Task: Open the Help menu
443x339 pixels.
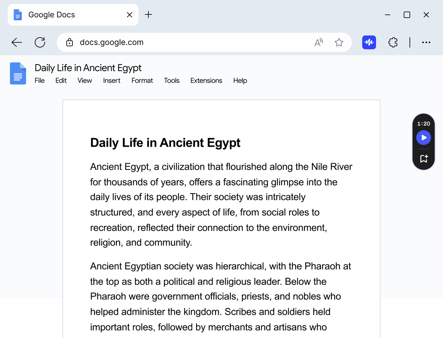Action: click(240, 81)
